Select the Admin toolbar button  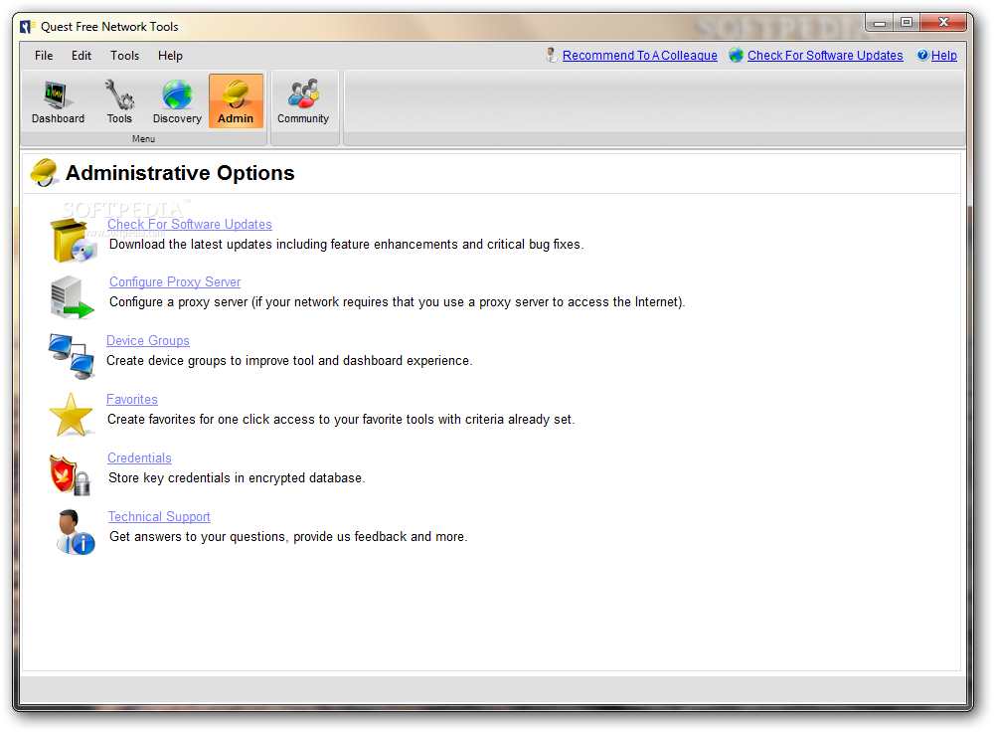click(236, 101)
